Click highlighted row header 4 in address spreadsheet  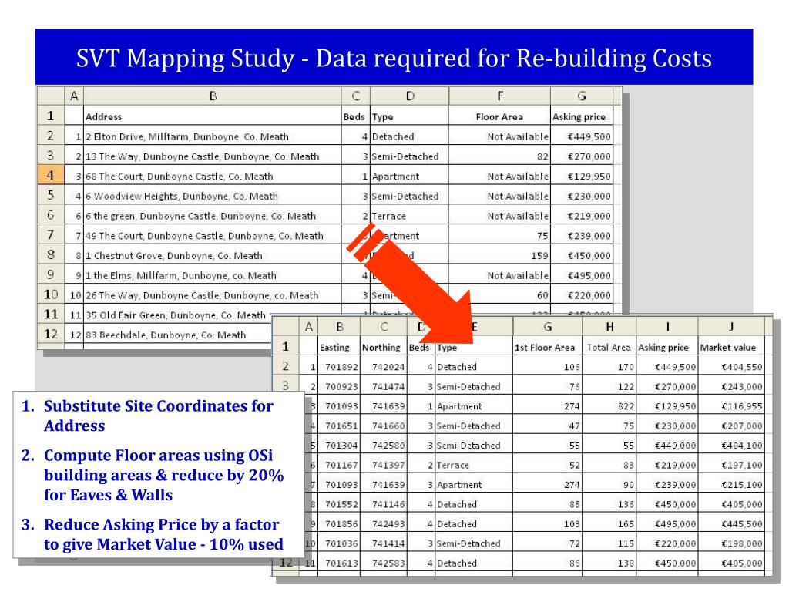tap(51, 175)
